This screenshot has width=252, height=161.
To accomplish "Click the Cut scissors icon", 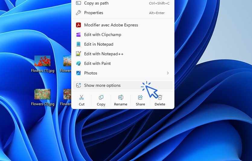I will point(81,98).
